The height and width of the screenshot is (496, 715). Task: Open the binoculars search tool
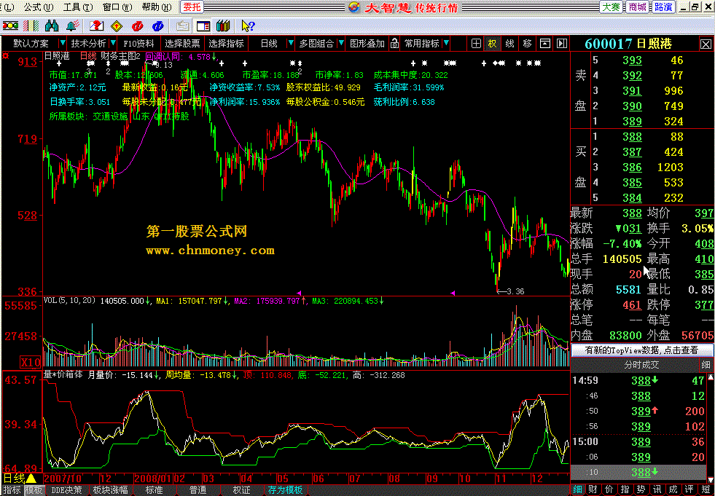click(x=52, y=25)
